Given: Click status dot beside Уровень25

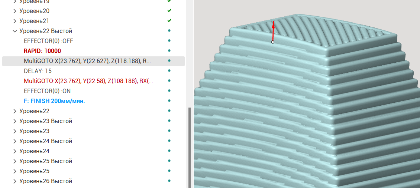Looking at the screenshot, I should [169, 171].
